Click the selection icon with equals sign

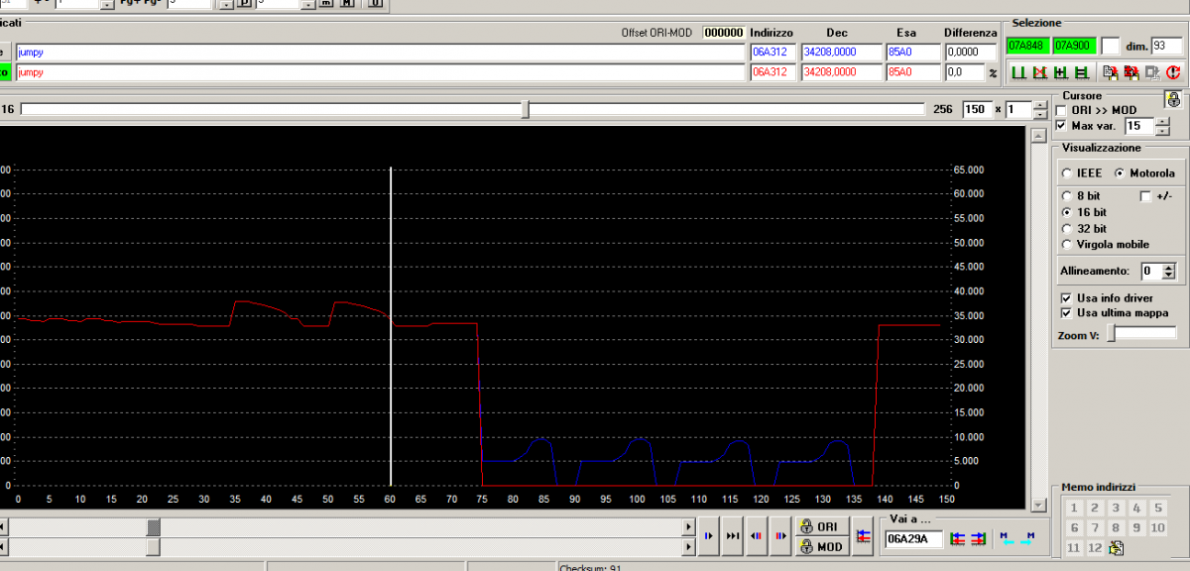coord(1080,72)
